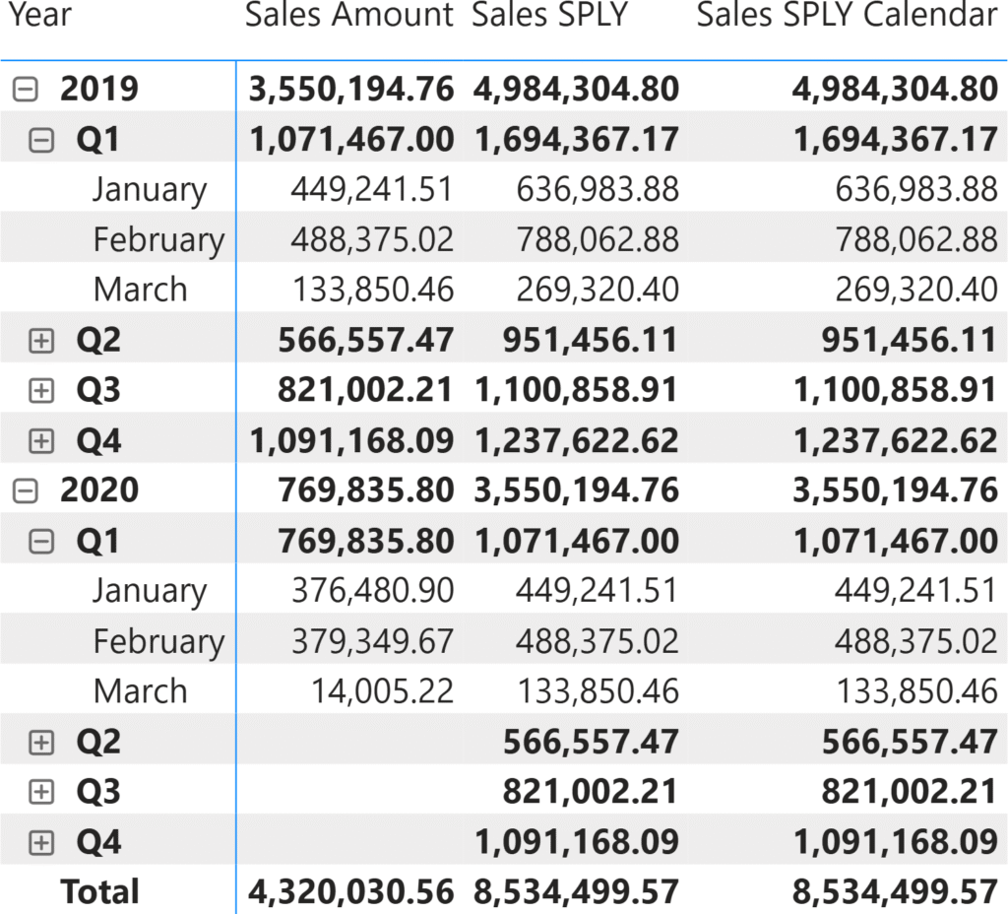Expand Q2 under 2019

point(41,341)
